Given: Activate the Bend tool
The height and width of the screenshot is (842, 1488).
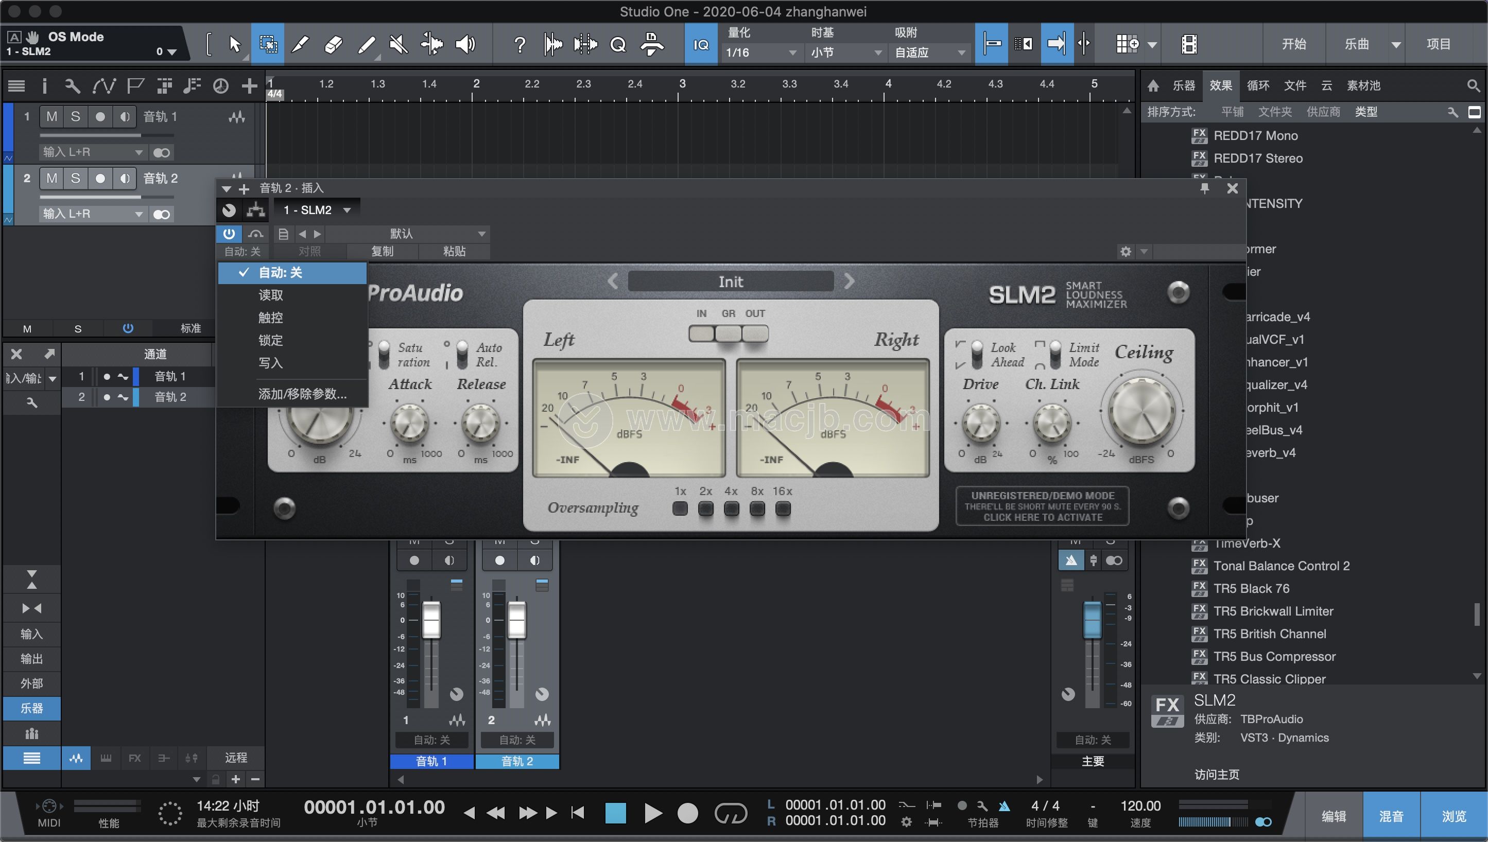Looking at the screenshot, I should coord(431,44).
